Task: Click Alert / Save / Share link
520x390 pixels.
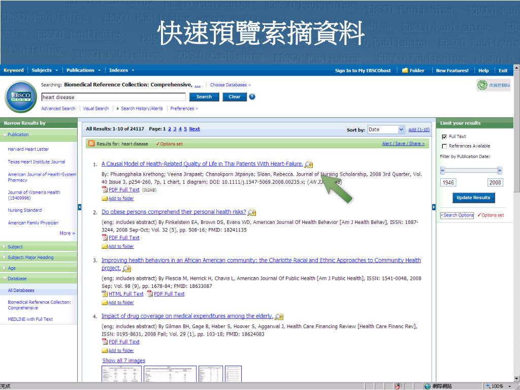Action: (403, 144)
